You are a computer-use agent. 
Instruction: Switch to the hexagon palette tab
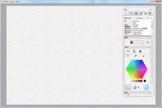128,56
